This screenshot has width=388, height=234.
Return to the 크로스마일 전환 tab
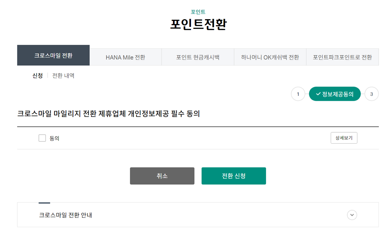click(53, 55)
